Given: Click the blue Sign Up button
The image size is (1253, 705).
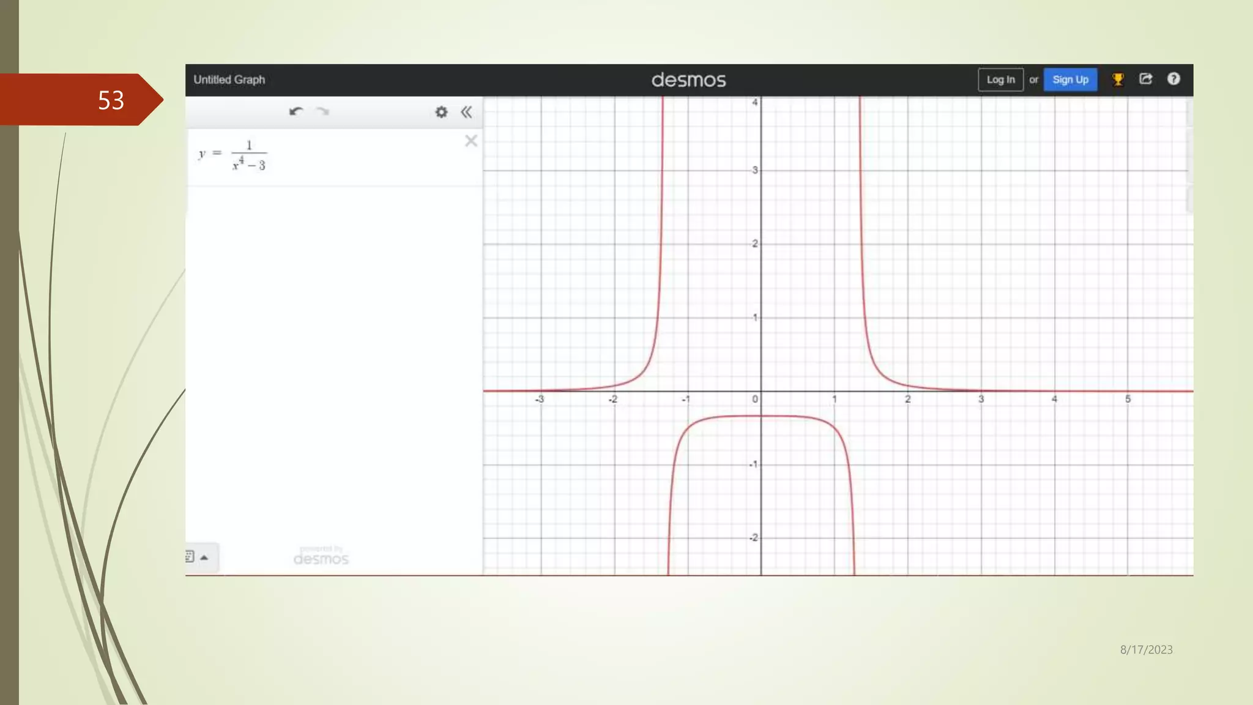Looking at the screenshot, I should coord(1070,80).
